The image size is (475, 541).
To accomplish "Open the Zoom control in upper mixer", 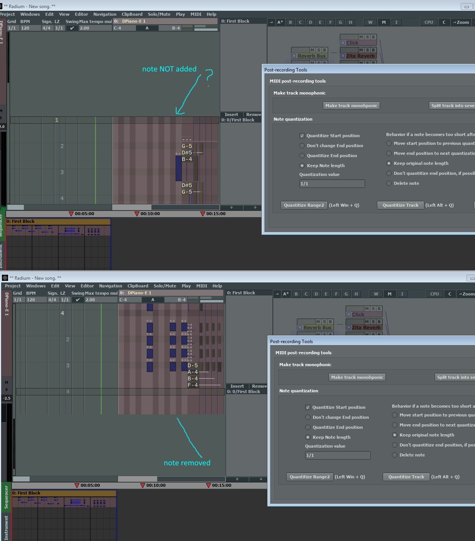I will (461, 22).
